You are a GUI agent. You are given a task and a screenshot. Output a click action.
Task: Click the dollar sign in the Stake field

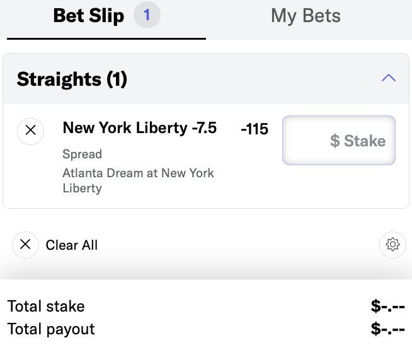click(335, 141)
